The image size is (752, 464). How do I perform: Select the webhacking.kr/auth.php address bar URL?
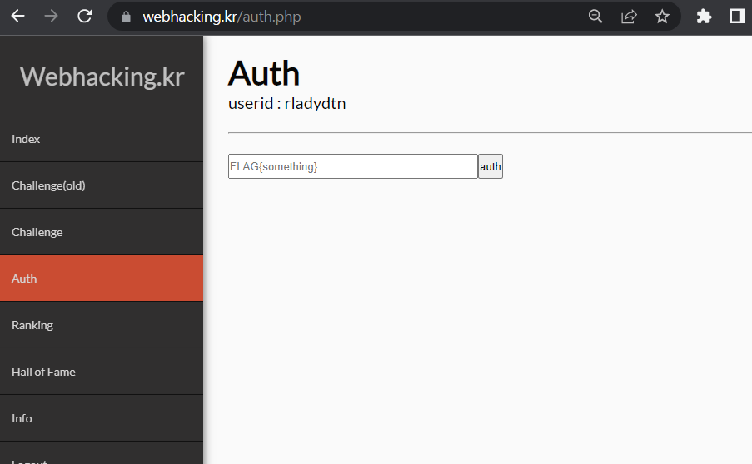tap(222, 17)
